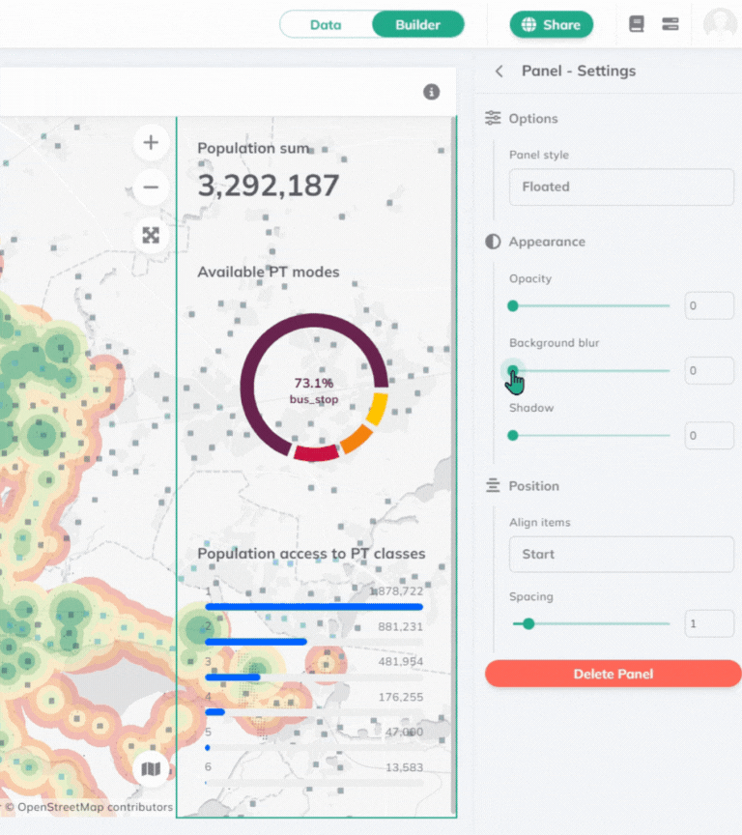This screenshot has height=835, width=742.
Task: Switch to the Data tab
Action: 326,24
